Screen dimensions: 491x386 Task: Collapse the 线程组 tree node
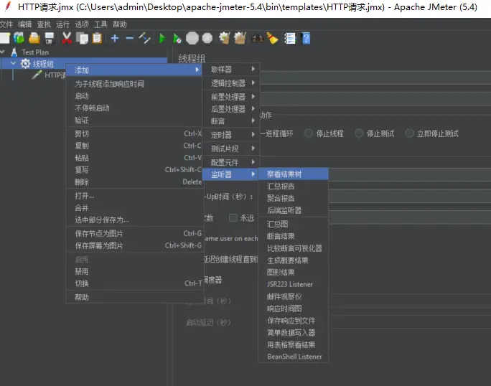tap(13, 64)
